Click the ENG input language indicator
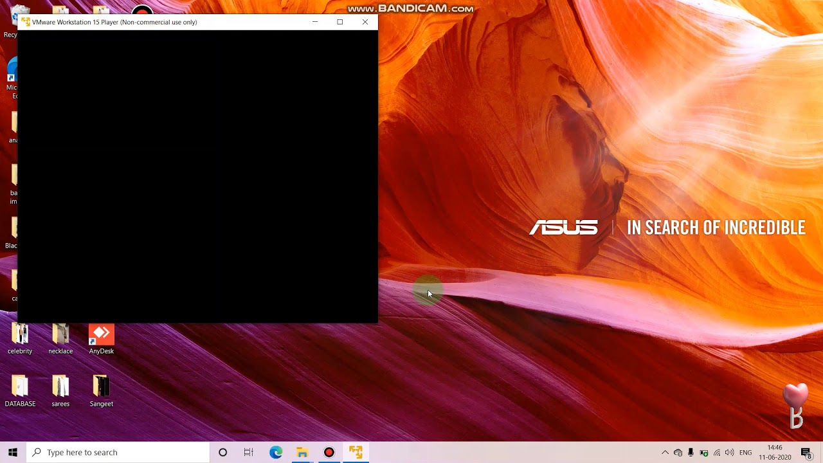The image size is (823, 463). 746,453
